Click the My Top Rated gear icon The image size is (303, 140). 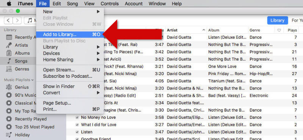pos(9,111)
